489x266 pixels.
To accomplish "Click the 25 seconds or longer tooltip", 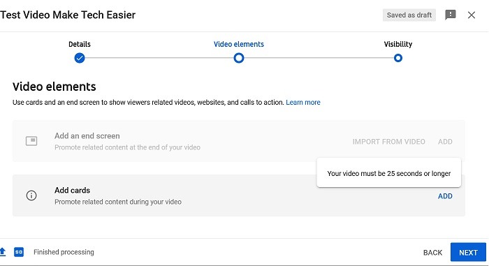I will pos(389,173).
